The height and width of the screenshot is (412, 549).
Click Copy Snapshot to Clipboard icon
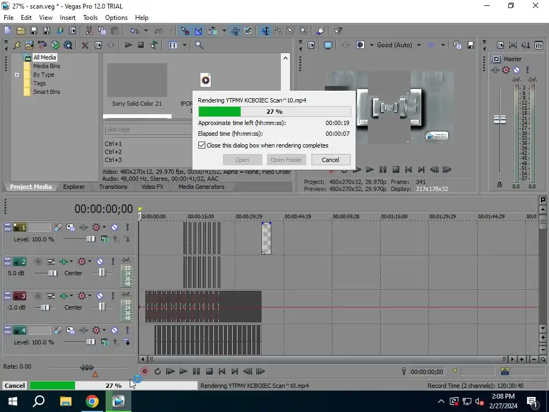457,45
